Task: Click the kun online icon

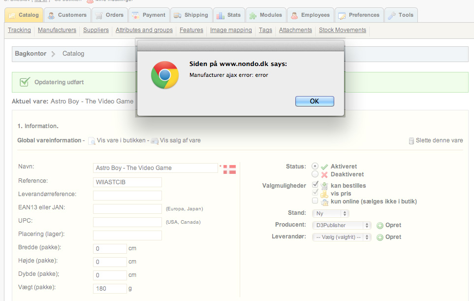Action: coord(325,202)
